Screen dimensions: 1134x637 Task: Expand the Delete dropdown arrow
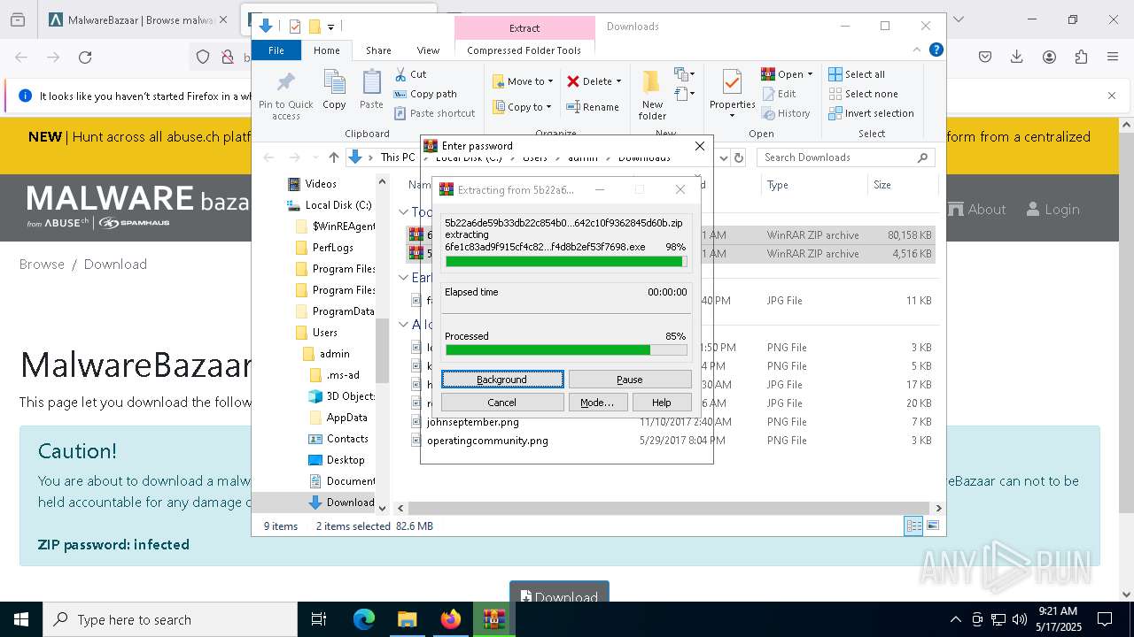click(x=618, y=81)
